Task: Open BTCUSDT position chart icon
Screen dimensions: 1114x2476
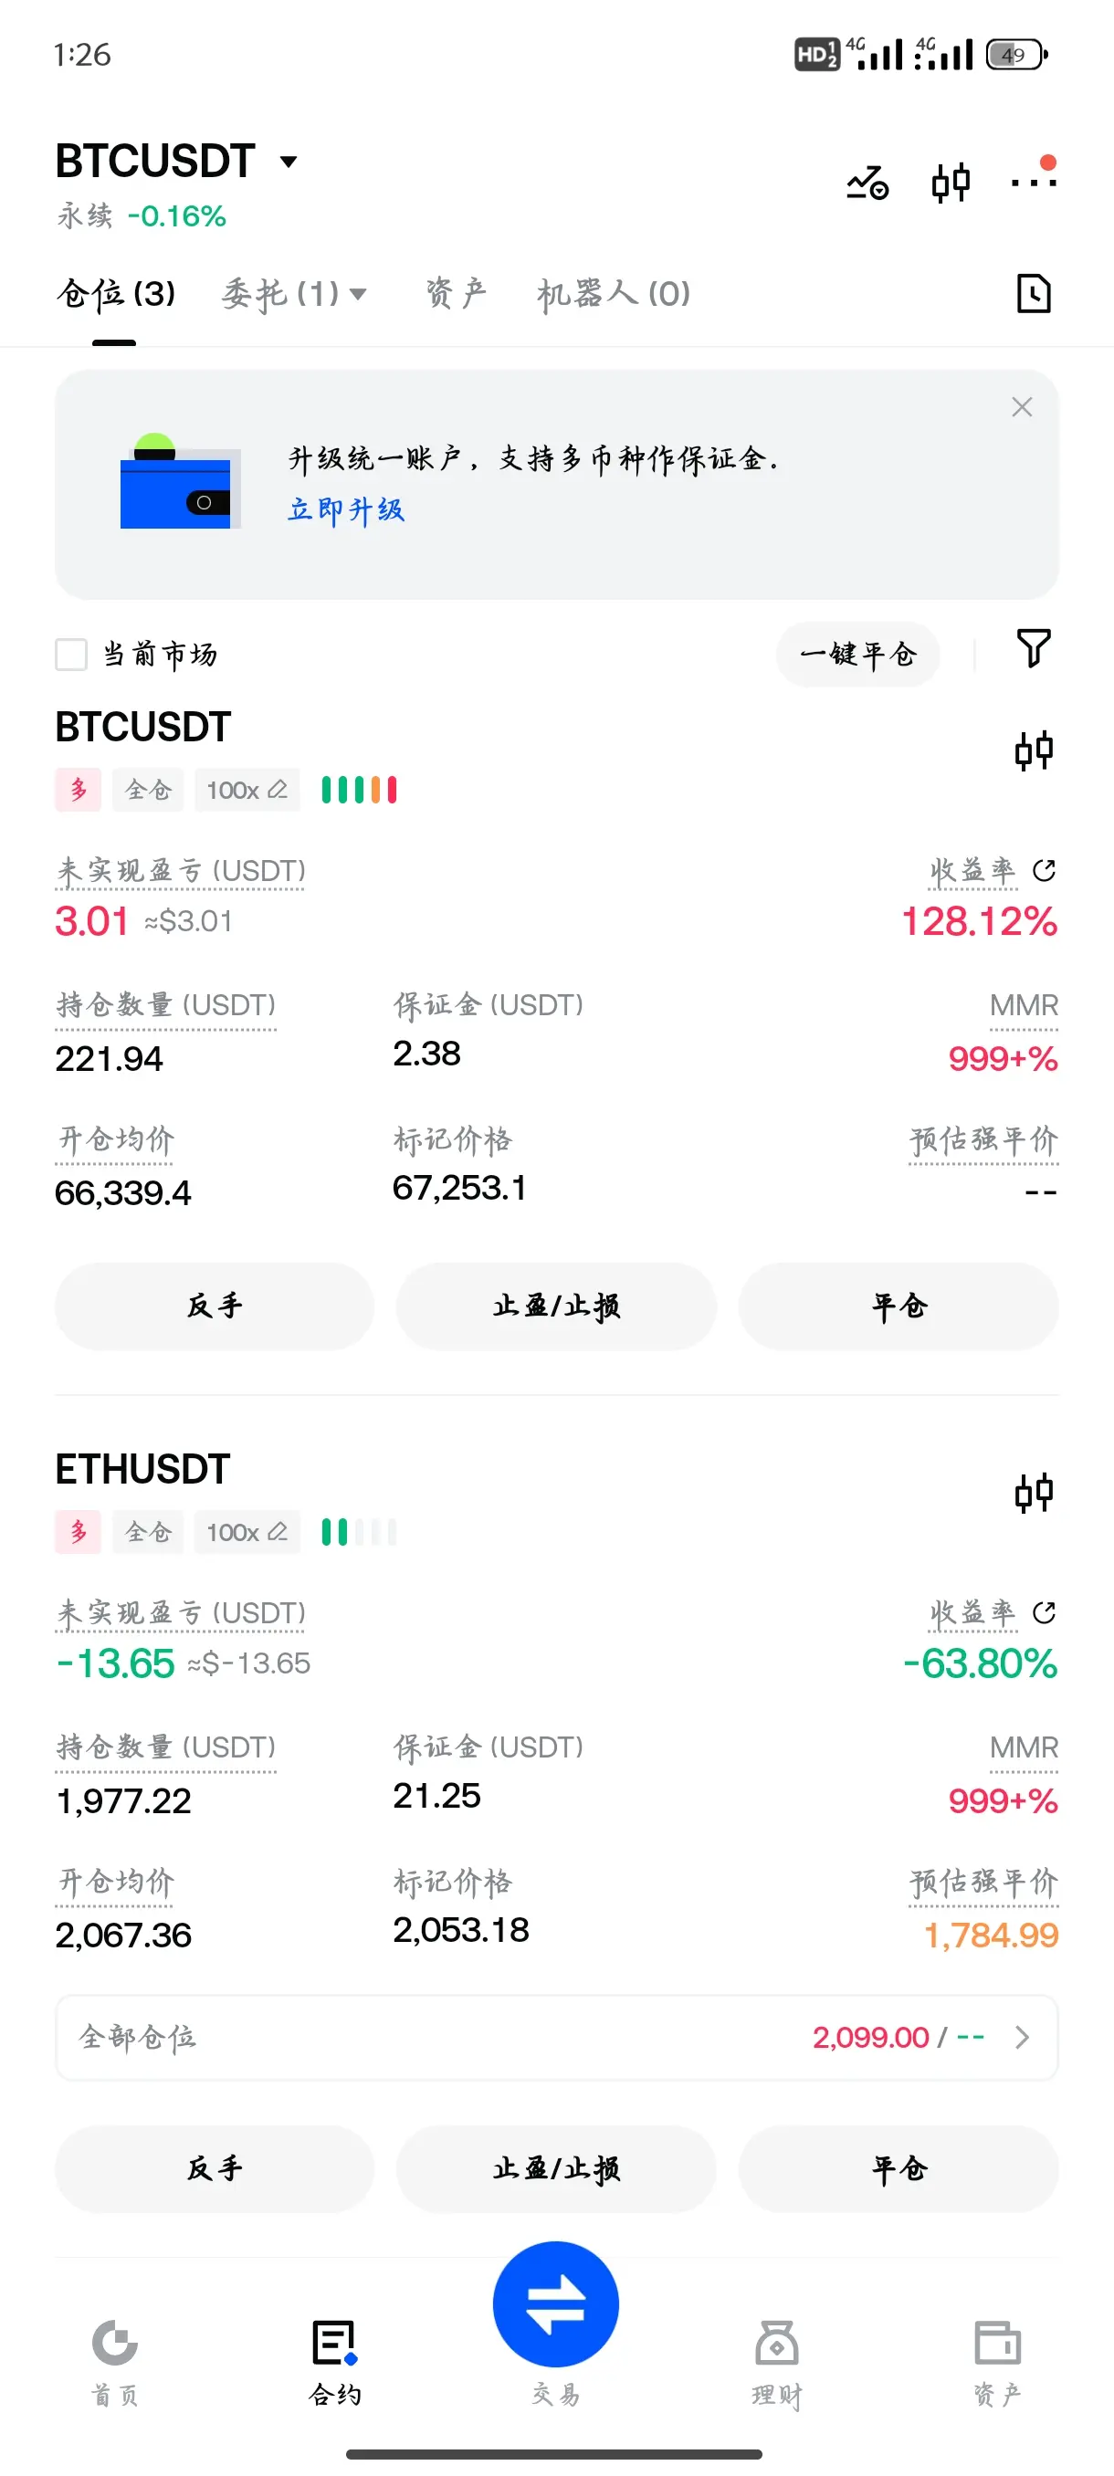Action: point(1034,750)
